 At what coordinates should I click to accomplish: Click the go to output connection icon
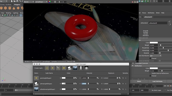pos(170,24)
